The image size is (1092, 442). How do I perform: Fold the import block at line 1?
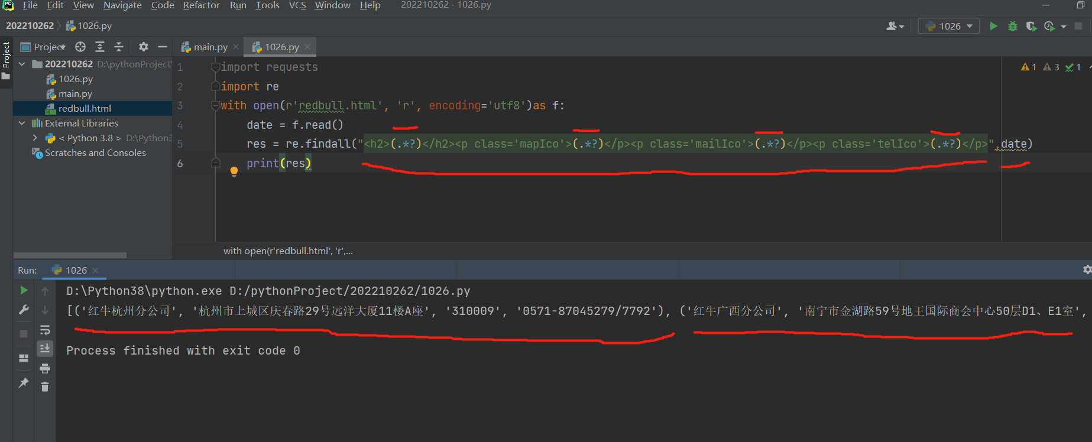(216, 67)
